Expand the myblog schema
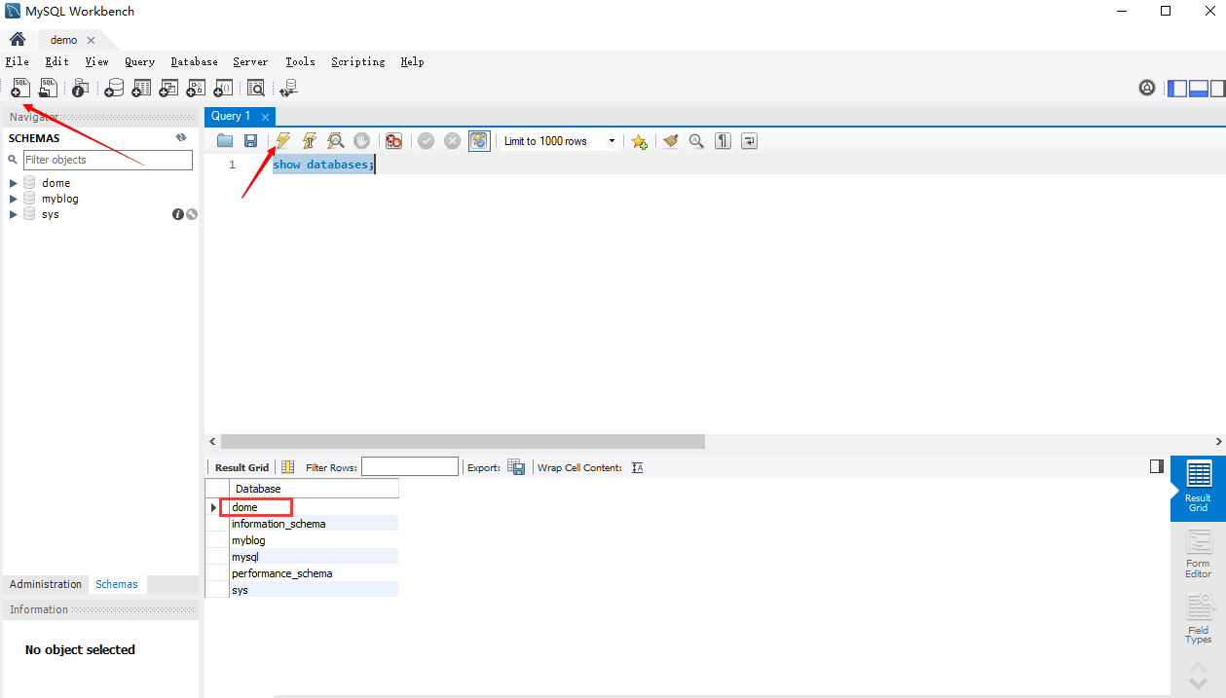The image size is (1226, 698). (x=14, y=199)
